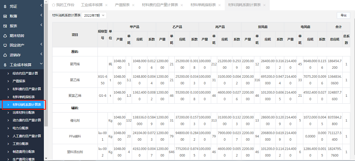
Task: Open the 2022年7期 period dropdown
Action: [x=94, y=15]
